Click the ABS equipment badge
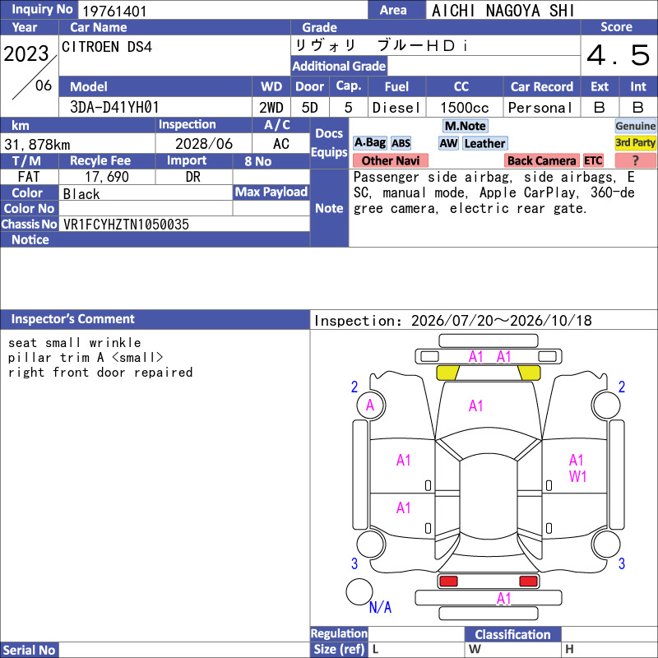 coord(401,143)
